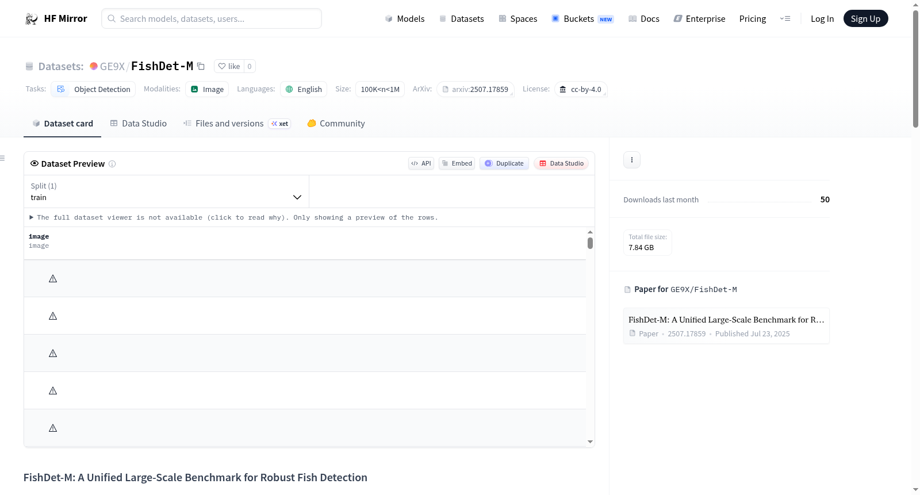This screenshot has height=495, width=920.
Task: Click the warning icon in third preview row
Action: (53, 354)
